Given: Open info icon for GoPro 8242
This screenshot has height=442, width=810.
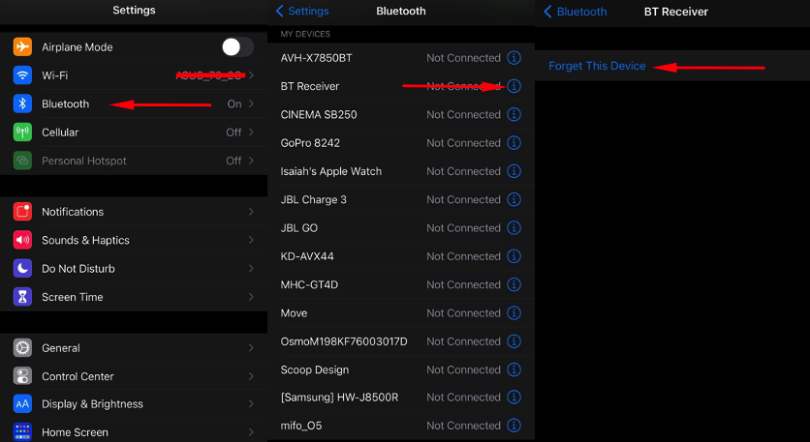Looking at the screenshot, I should 514,143.
